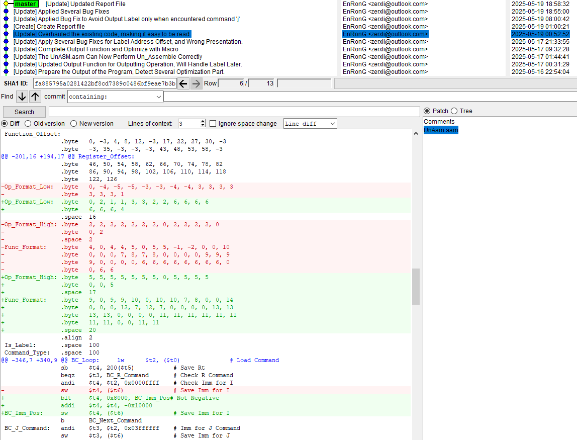Viewport: 577px width, 440px height.
Task: Switch file list to Tree view
Action: pyautogui.click(x=454, y=111)
